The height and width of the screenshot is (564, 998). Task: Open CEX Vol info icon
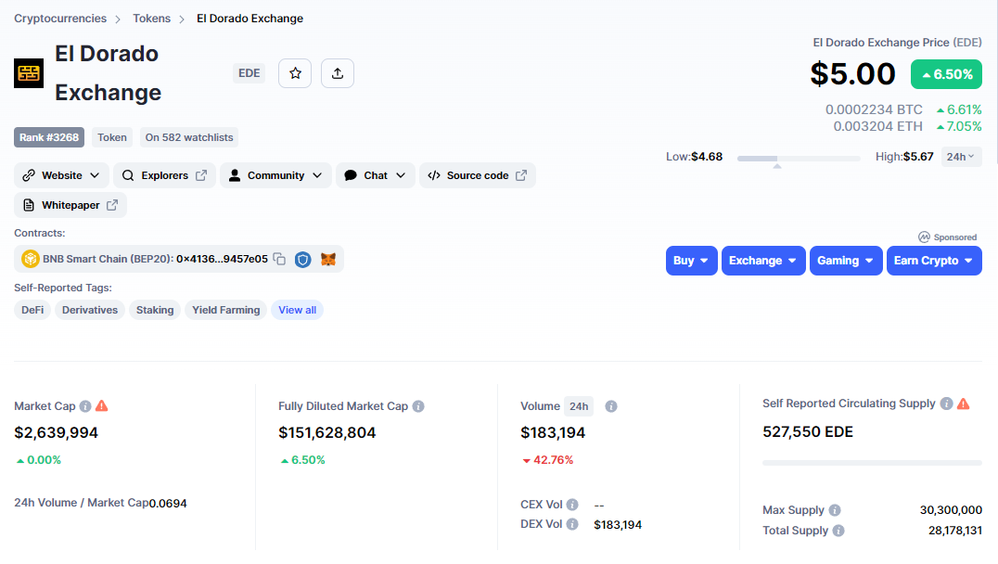click(x=572, y=505)
